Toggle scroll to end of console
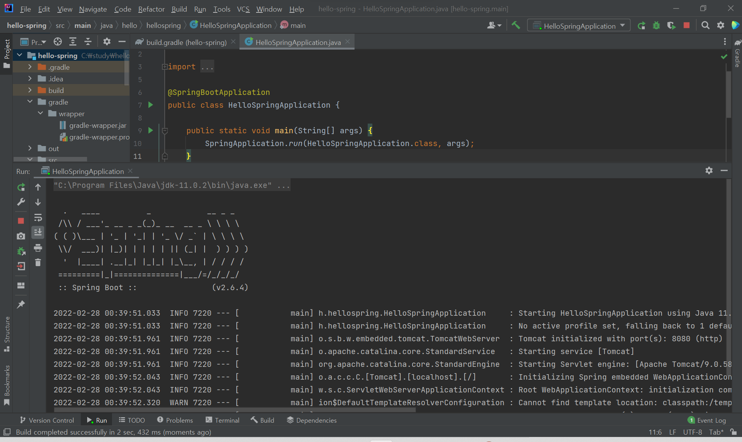This screenshot has width=742, height=442. pyautogui.click(x=38, y=232)
